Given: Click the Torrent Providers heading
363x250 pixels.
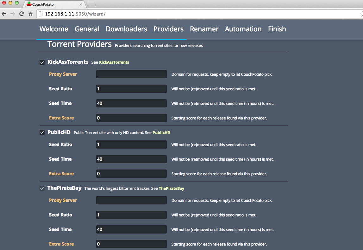Looking at the screenshot, I should [x=79, y=44].
